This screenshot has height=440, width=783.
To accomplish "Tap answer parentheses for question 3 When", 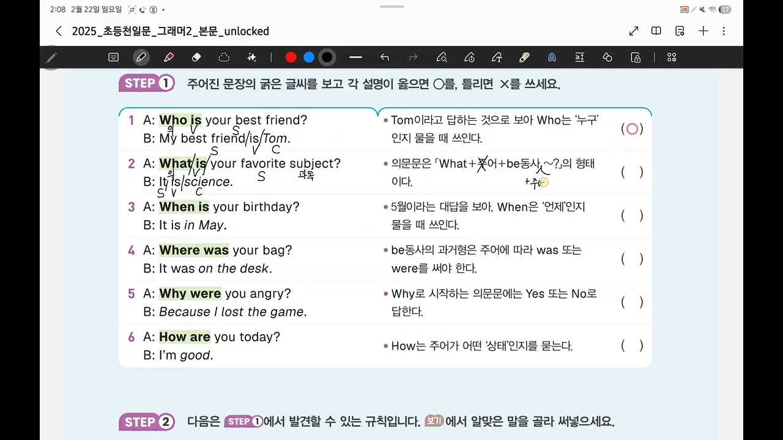I will tap(633, 216).
